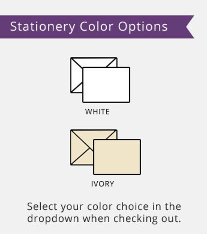Select the ivory blank card icon

click(117, 157)
